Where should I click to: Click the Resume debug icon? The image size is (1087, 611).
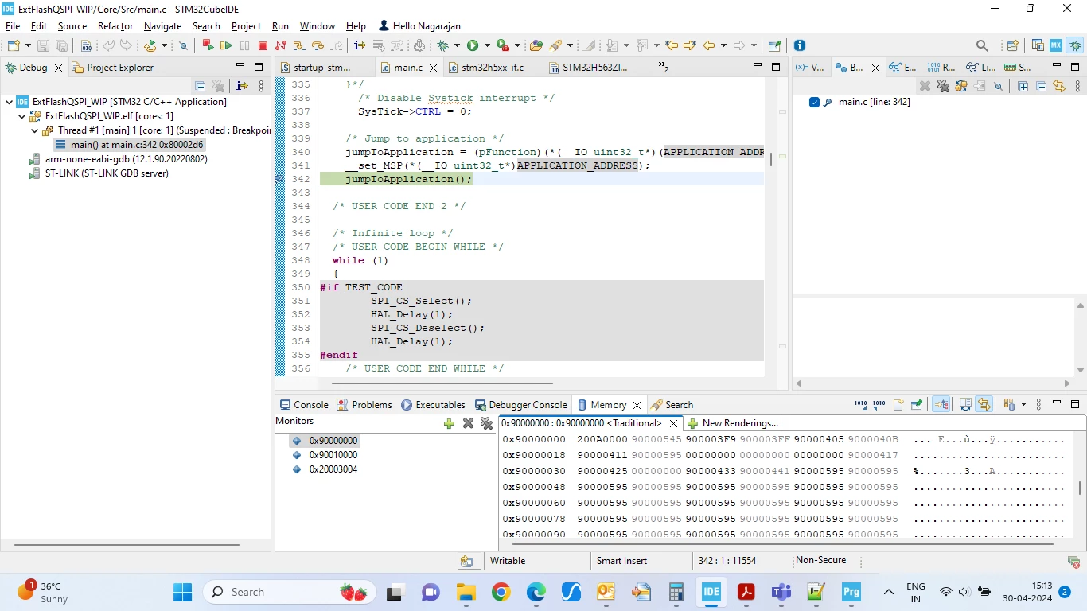(227, 46)
